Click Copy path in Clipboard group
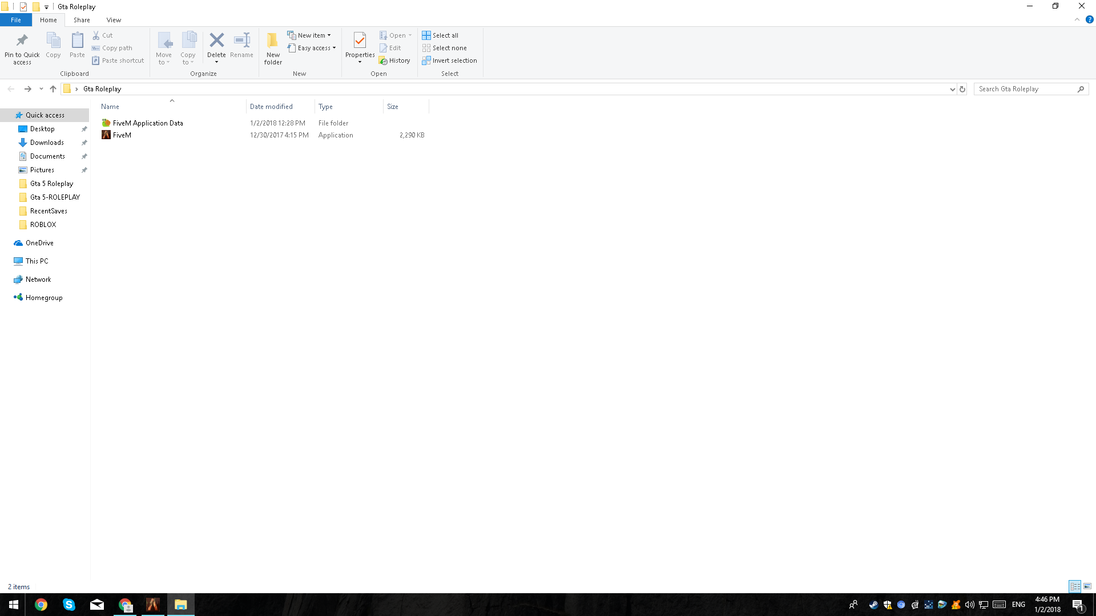The width and height of the screenshot is (1096, 616). point(112,48)
